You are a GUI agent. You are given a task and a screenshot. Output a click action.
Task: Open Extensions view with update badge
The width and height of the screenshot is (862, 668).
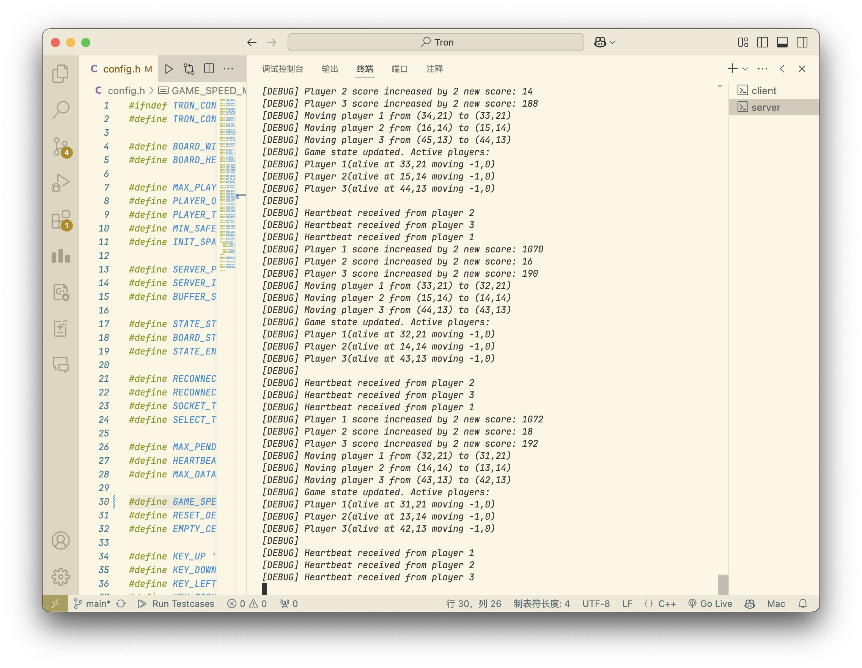coord(60,220)
